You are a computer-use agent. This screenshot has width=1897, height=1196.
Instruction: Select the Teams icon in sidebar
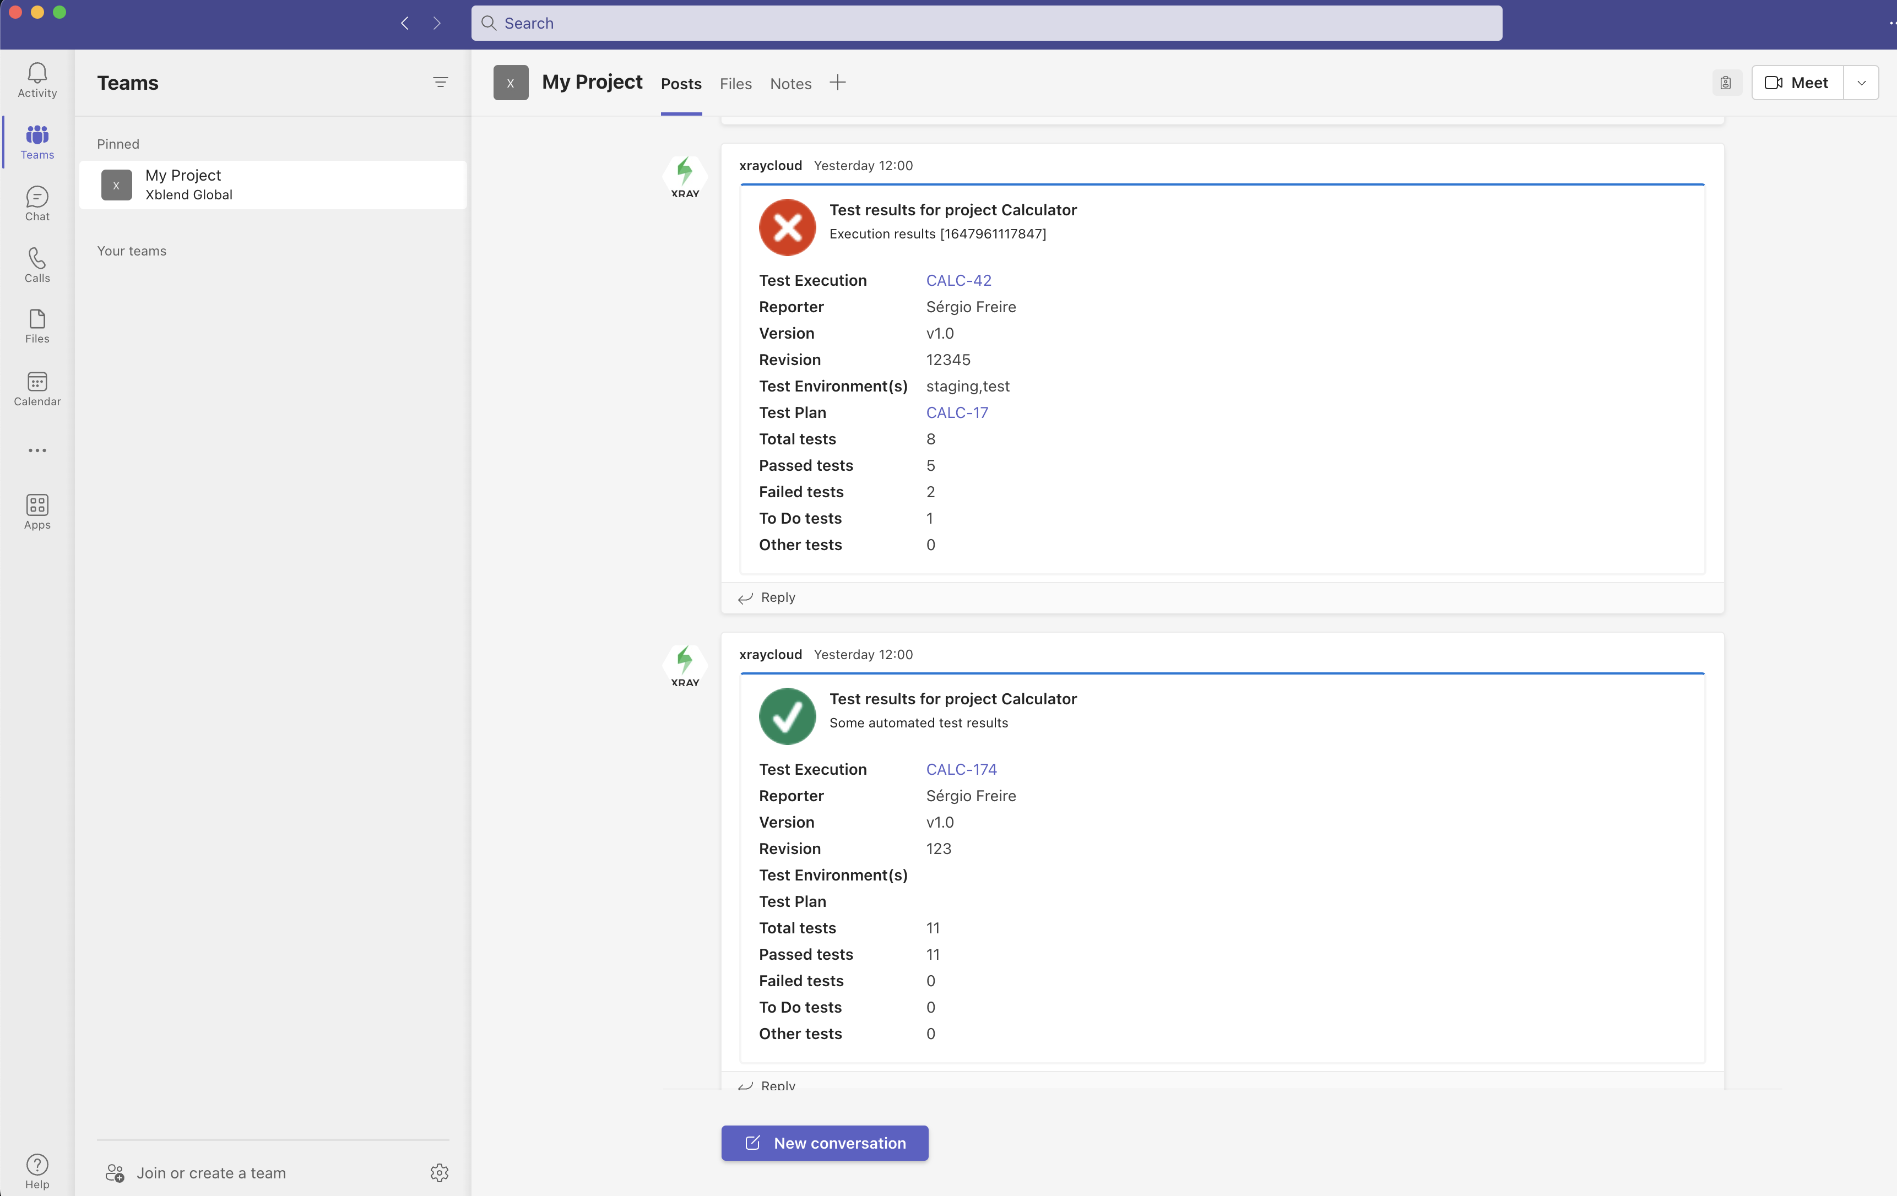click(x=37, y=143)
